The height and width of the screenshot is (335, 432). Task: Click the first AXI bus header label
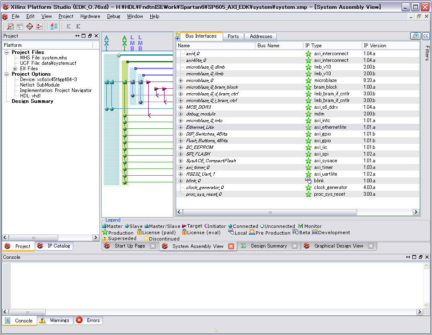click(x=107, y=43)
